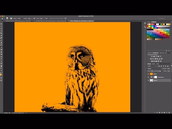The height and width of the screenshot is (129, 172).
Task: Select the Hand tool
Action: click(x=1, y=66)
